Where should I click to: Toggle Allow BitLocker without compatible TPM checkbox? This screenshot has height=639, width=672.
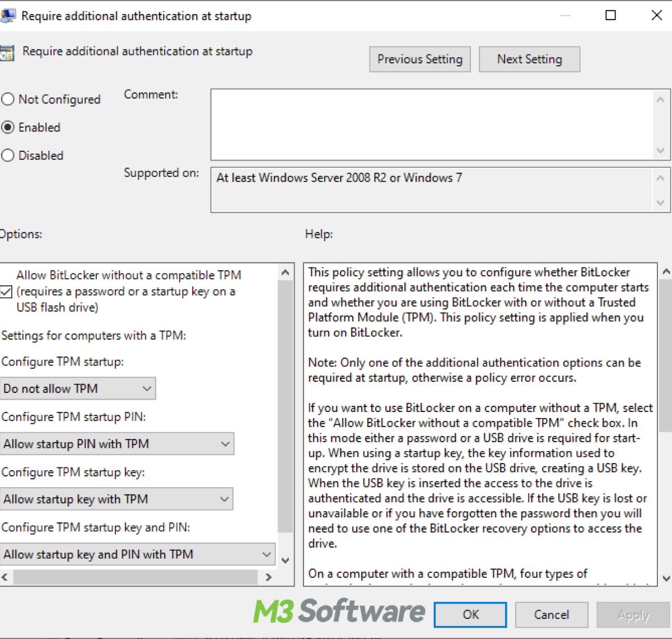[6, 291]
